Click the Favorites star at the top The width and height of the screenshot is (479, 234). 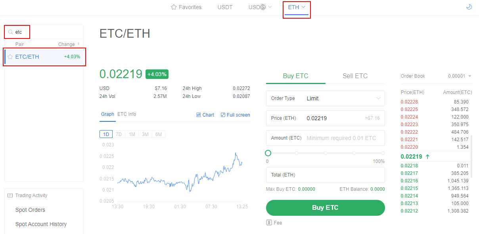coord(173,7)
